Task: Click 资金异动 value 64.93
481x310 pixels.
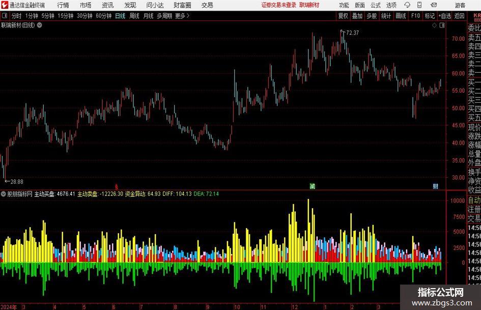Action: coord(154,194)
